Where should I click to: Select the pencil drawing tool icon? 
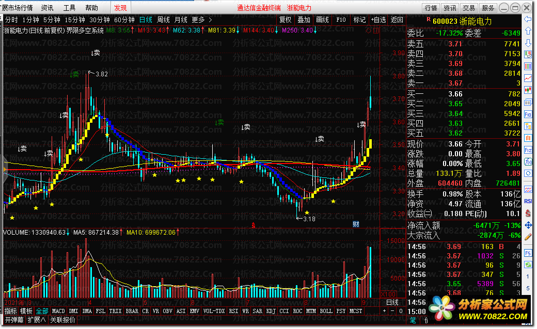[528, 237]
